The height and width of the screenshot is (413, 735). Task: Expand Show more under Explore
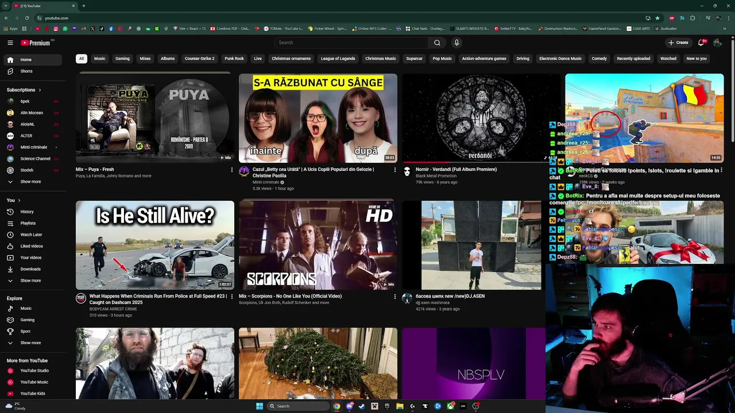[x=31, y=342]
